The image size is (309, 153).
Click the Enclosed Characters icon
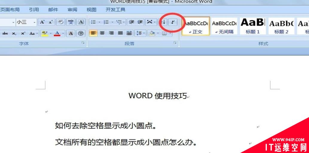point(81,33)
